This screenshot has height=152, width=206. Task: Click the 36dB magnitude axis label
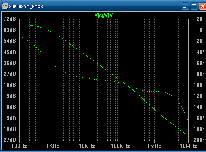pos(10,63)
